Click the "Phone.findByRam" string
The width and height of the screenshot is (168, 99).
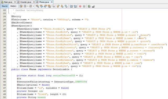coord(57,63)
